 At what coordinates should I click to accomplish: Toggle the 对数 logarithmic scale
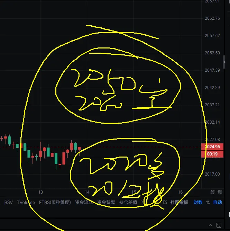[x=198, y=202]
